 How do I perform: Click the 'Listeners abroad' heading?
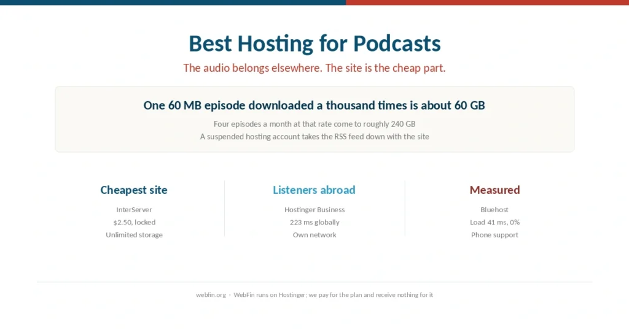[x=314, y=190]
